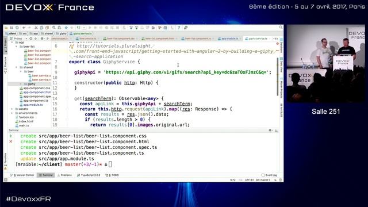Screen dimensions: 368x207
Task: Switch to the beer-list.component.ts editor tab
Action: pos(197,39)
